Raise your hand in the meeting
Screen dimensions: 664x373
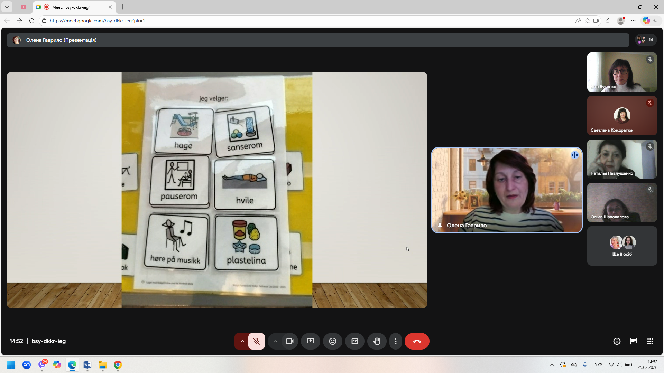[377, 341]
